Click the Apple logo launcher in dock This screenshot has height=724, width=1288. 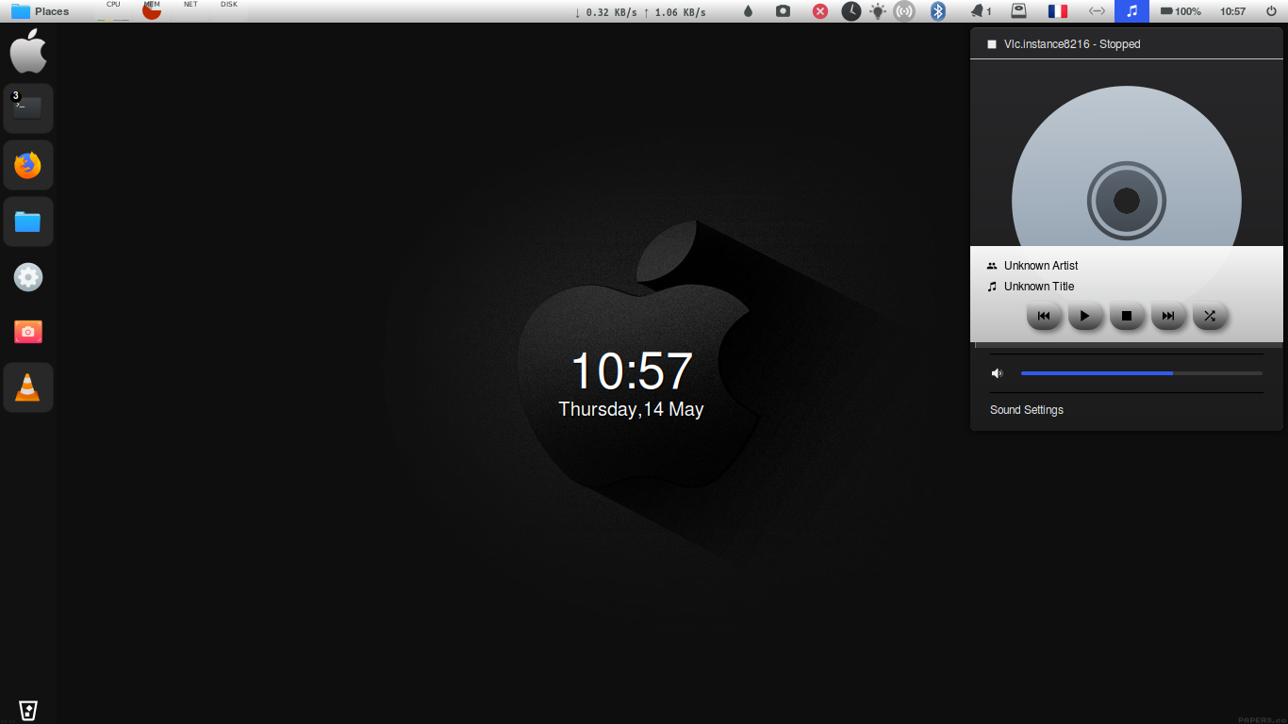tap(28, 51)
